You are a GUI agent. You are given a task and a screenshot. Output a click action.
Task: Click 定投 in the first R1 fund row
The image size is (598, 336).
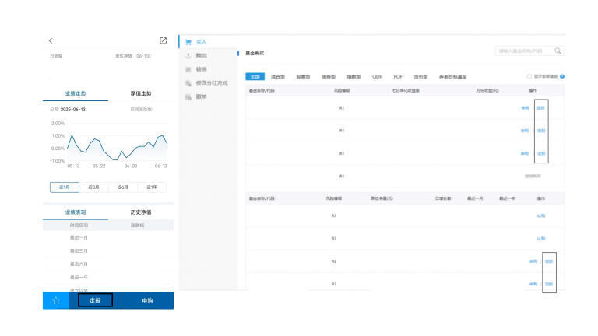pyautogui.click(x=541, y=108)
